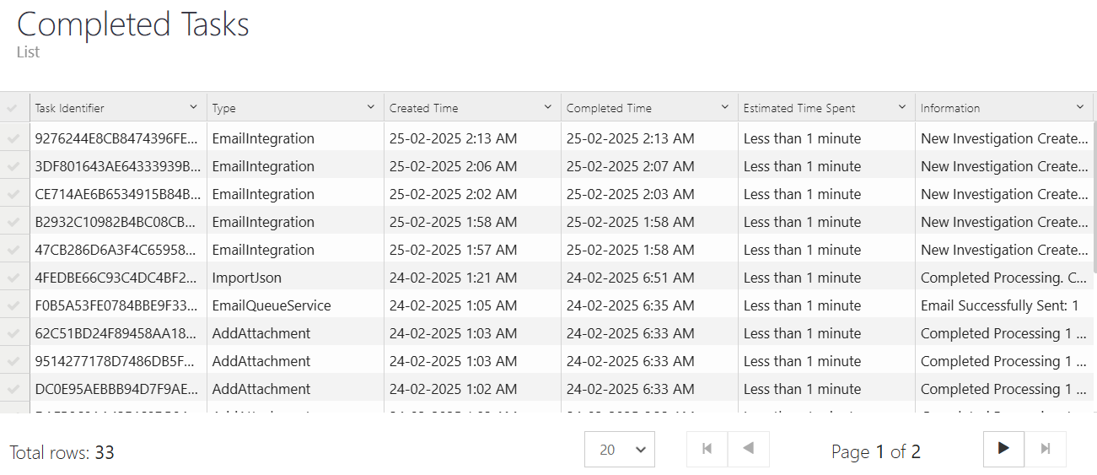Expand the Type column dropdown arrow
This screenshot has height=475, width=1097.
(371, 107)
